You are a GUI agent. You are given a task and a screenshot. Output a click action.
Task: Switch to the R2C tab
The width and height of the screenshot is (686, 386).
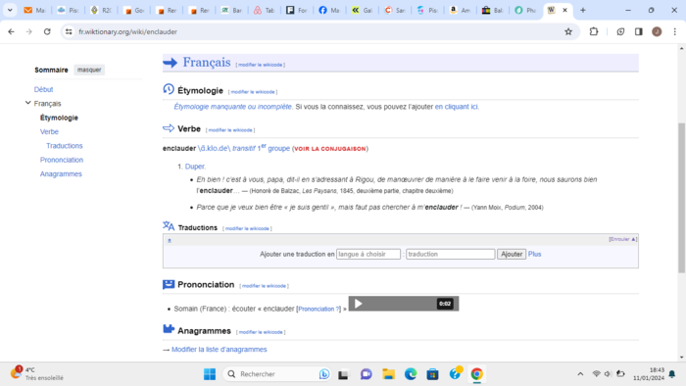pos(100,10)
